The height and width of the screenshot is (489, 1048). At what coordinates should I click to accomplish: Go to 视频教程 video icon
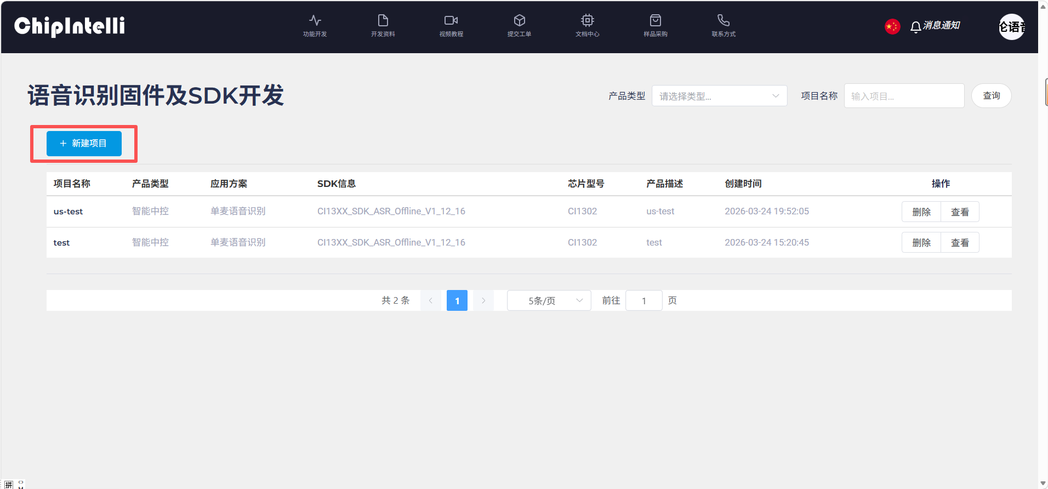click(x=451, y=20)
